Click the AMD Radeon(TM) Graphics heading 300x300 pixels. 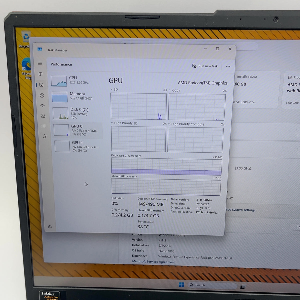point(202,83)
